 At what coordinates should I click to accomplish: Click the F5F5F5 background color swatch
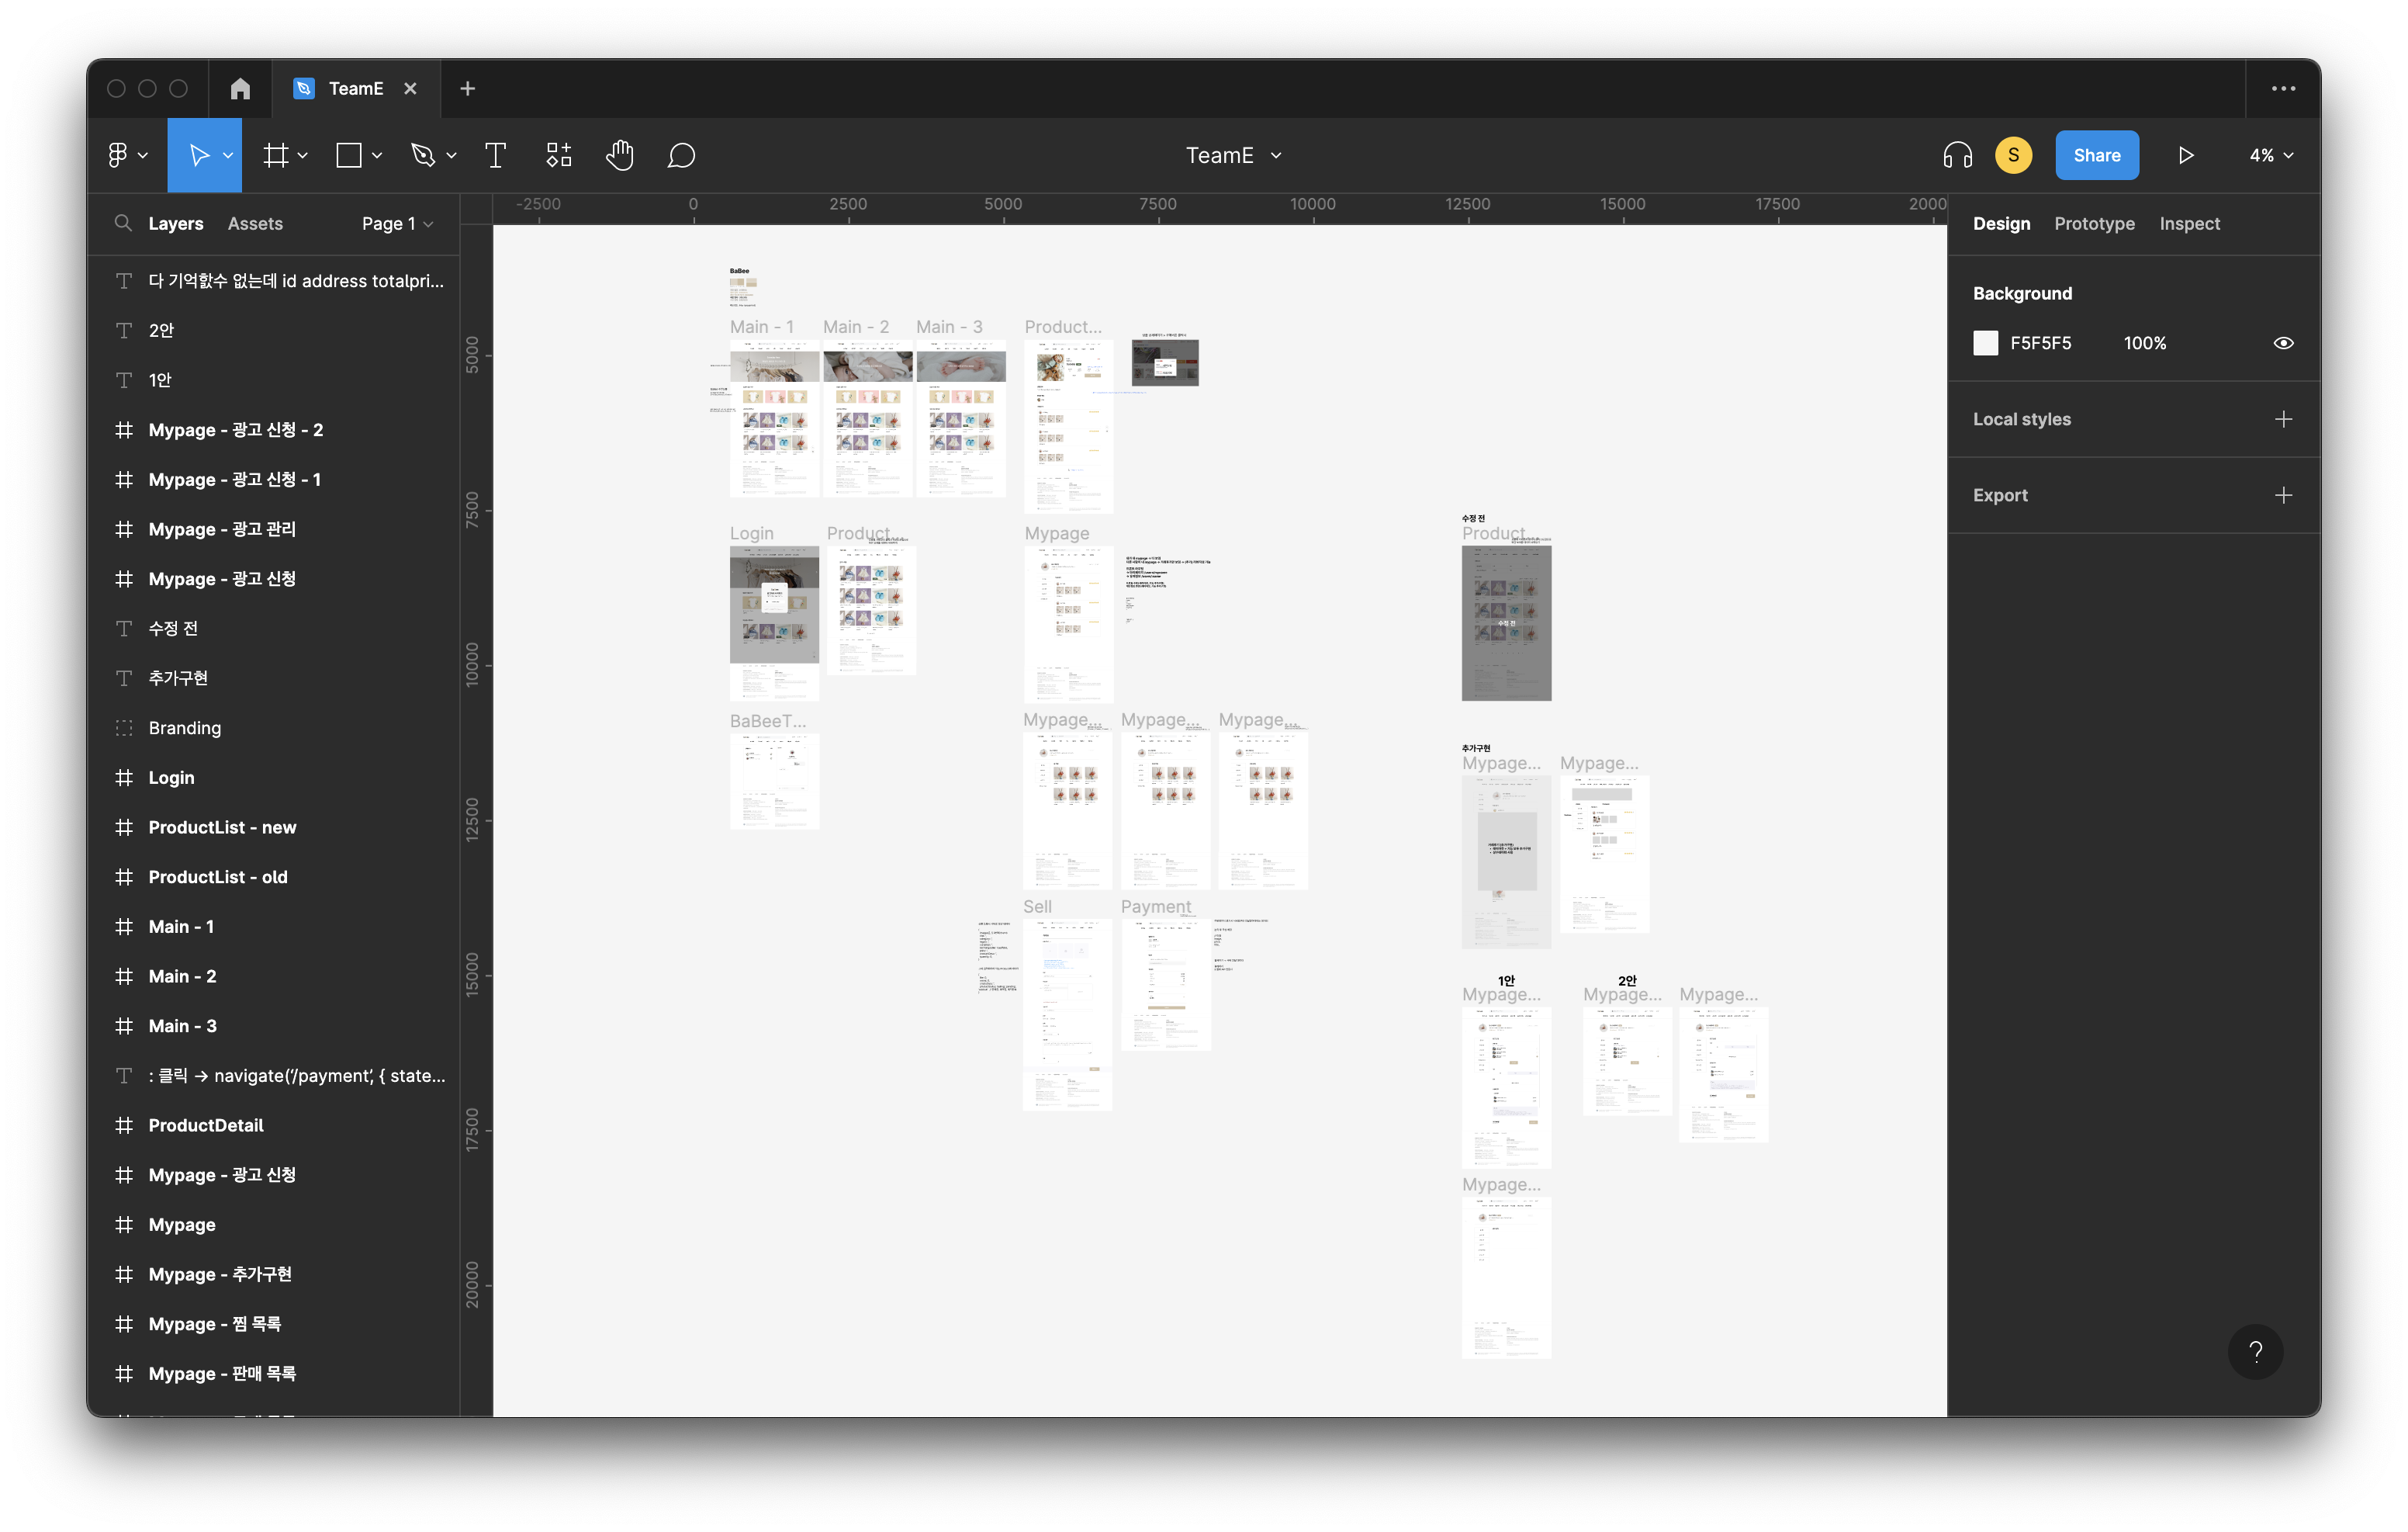click(1985, 343)
